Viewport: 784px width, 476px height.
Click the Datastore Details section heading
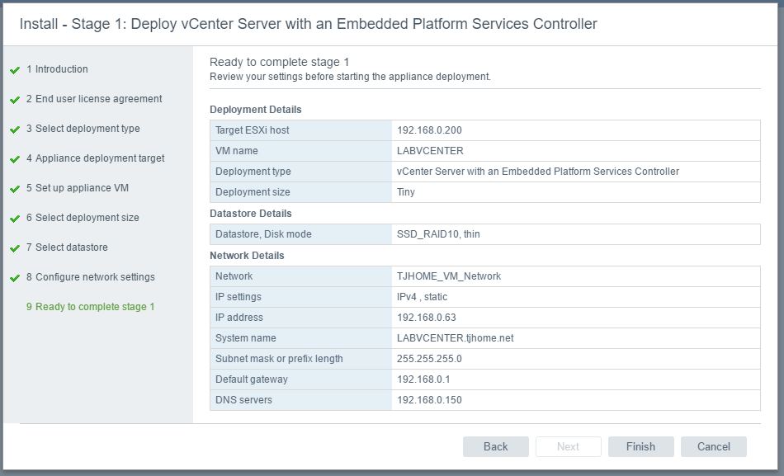pos(251,214)
